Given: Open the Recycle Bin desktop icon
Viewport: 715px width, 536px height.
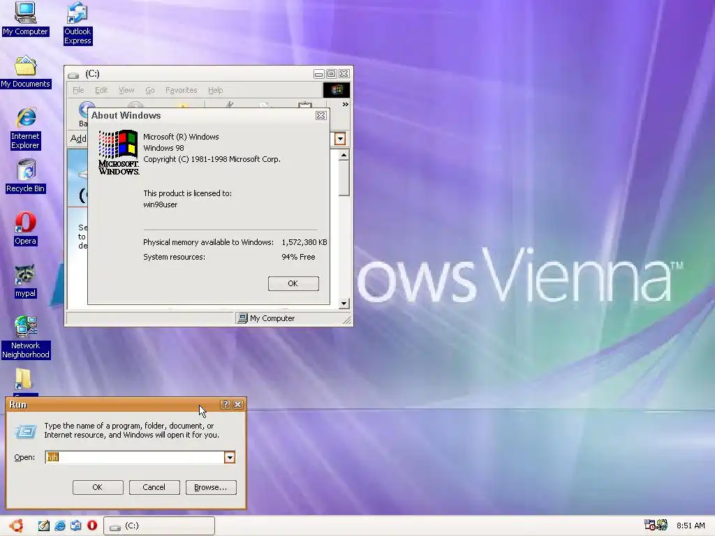Looking at the screenshot, I should coord(26,176).
